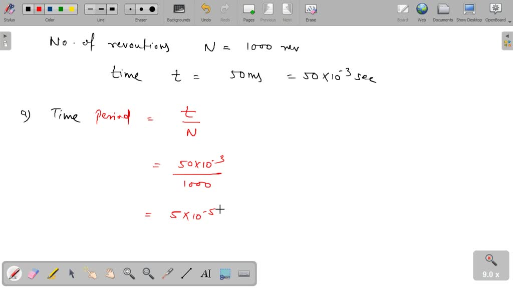Switch to Web browser mode
This screenshot has height=288, width=513.
tap(422, 11)
